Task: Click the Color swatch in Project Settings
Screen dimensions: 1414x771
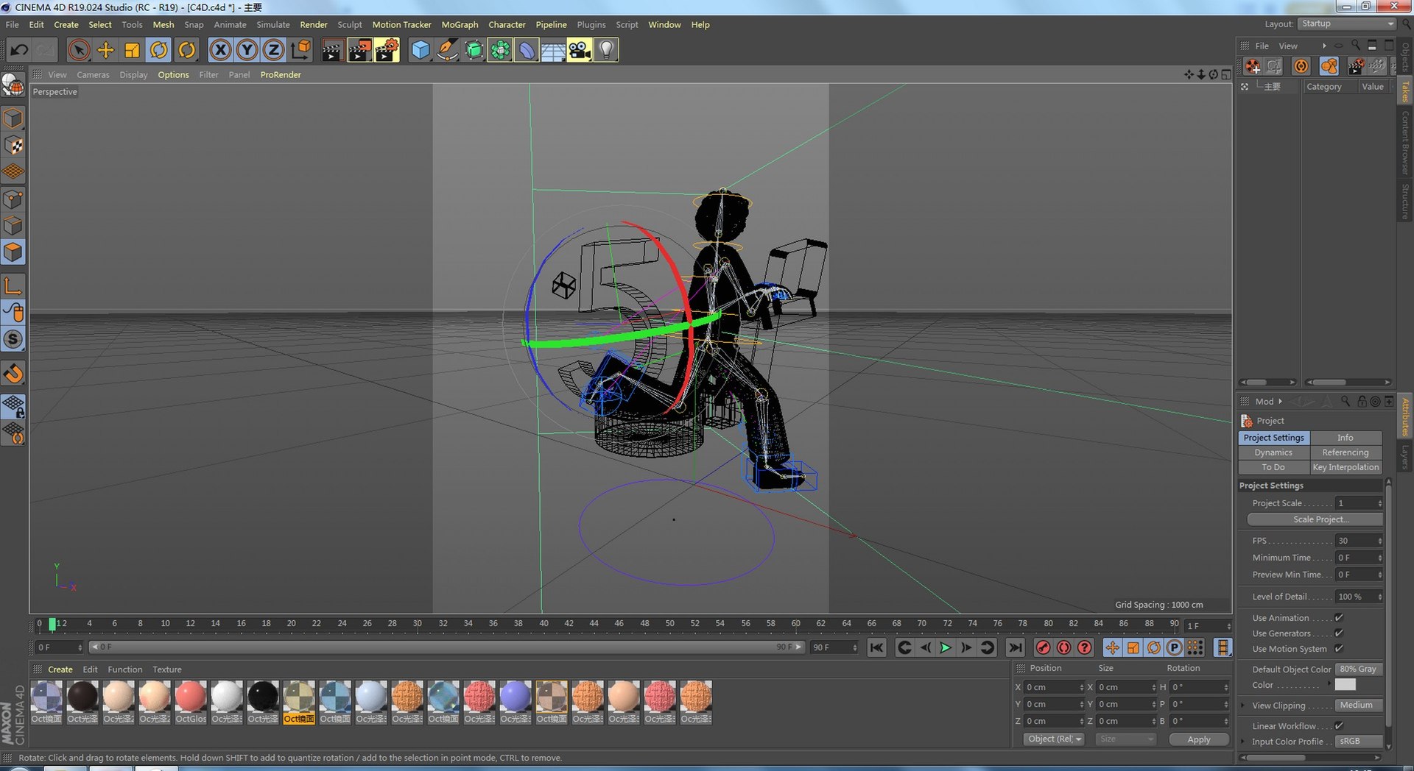Action: 1345,685
